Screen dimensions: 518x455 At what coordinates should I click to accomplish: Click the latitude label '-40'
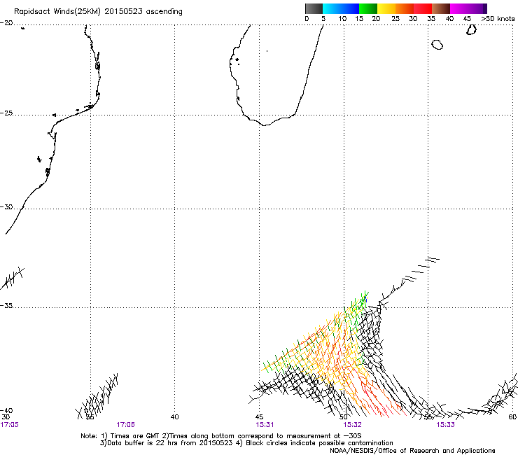pyautogui.click(x=6, y=411)
